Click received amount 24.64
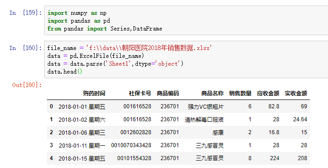The height and width of the screenshot is (168, 328). pyautogui.click(x=300, y=119)
